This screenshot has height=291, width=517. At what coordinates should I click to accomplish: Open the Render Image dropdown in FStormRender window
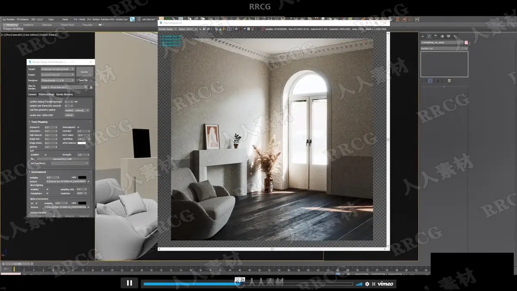click(167, 29)
